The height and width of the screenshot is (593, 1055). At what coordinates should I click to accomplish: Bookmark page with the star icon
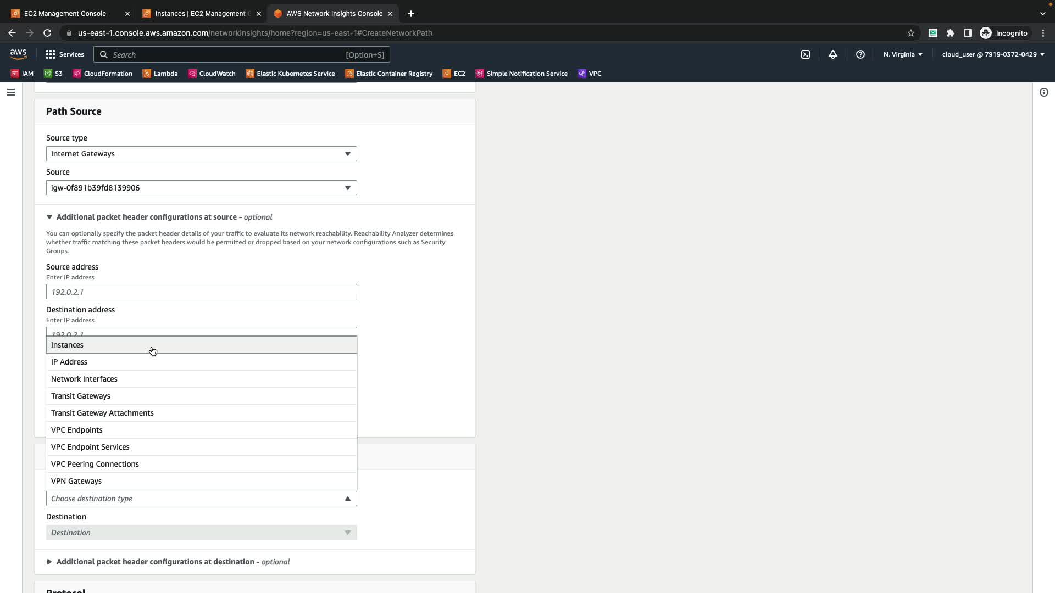910,33
